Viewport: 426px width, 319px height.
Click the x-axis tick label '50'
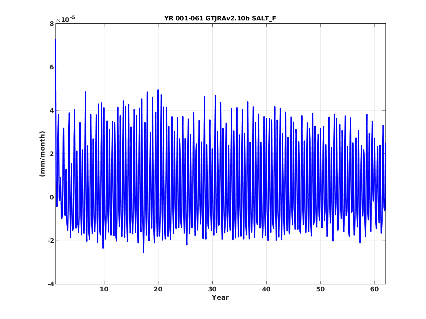pos(321,289)
